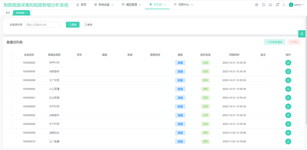Screen dimensions: 307x150
Task: Tick the checkbox for row 100000001
Action: [11, 98]
